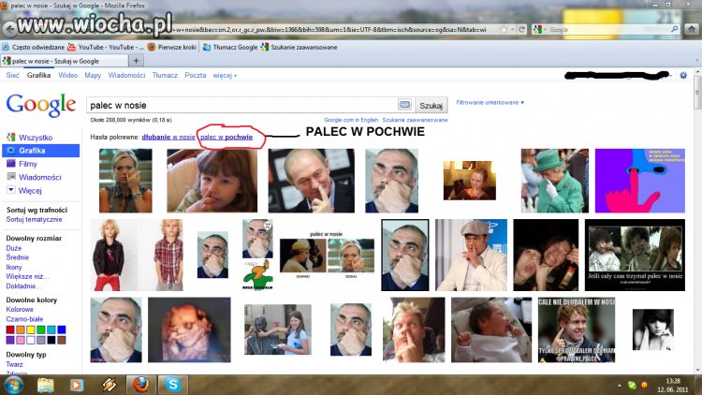Open Skype from the taskbar

(172, 385)
